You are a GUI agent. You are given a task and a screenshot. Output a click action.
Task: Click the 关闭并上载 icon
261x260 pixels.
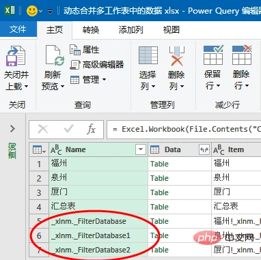click(x=16, y=56)
